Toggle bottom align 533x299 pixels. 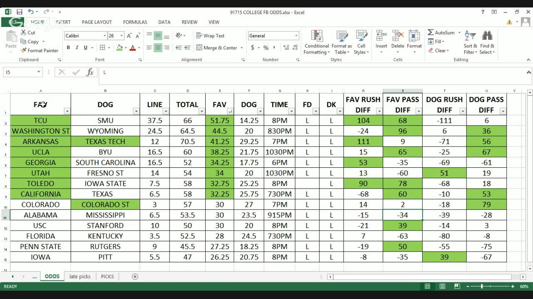tap(167, 36)
